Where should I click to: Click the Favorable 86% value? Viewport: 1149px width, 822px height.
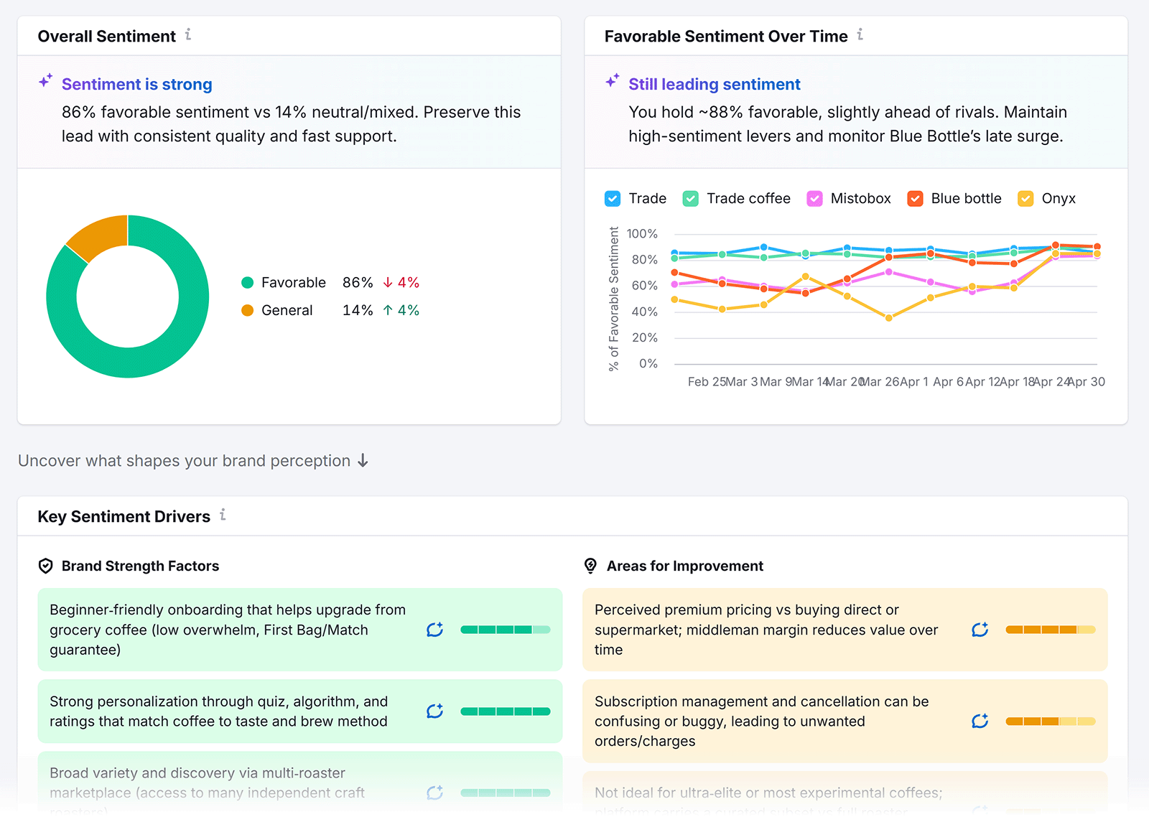tap(358, 283)
